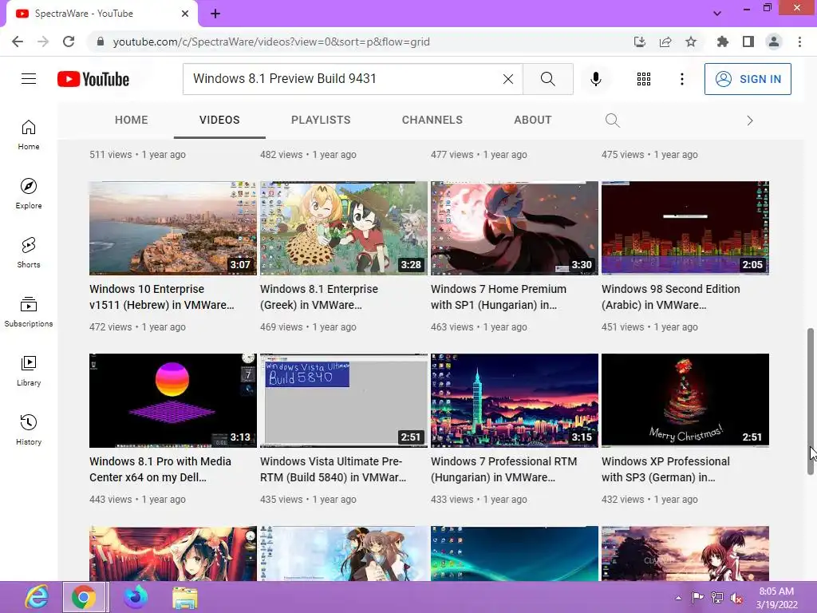Show more channel tabs with right chevron

[750, 121]
